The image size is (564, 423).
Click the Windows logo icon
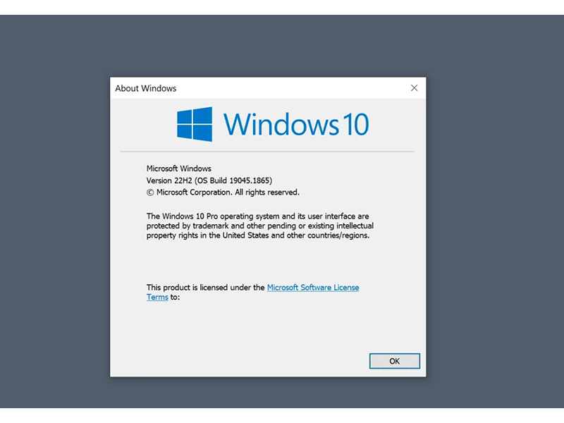point(195,124)
